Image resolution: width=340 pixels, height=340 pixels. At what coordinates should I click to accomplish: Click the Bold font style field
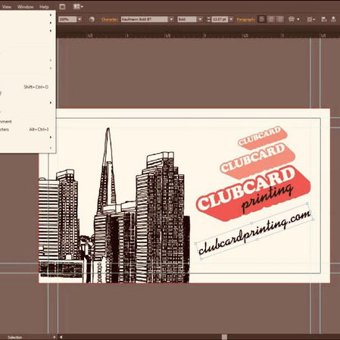click(x=187, y=20)
